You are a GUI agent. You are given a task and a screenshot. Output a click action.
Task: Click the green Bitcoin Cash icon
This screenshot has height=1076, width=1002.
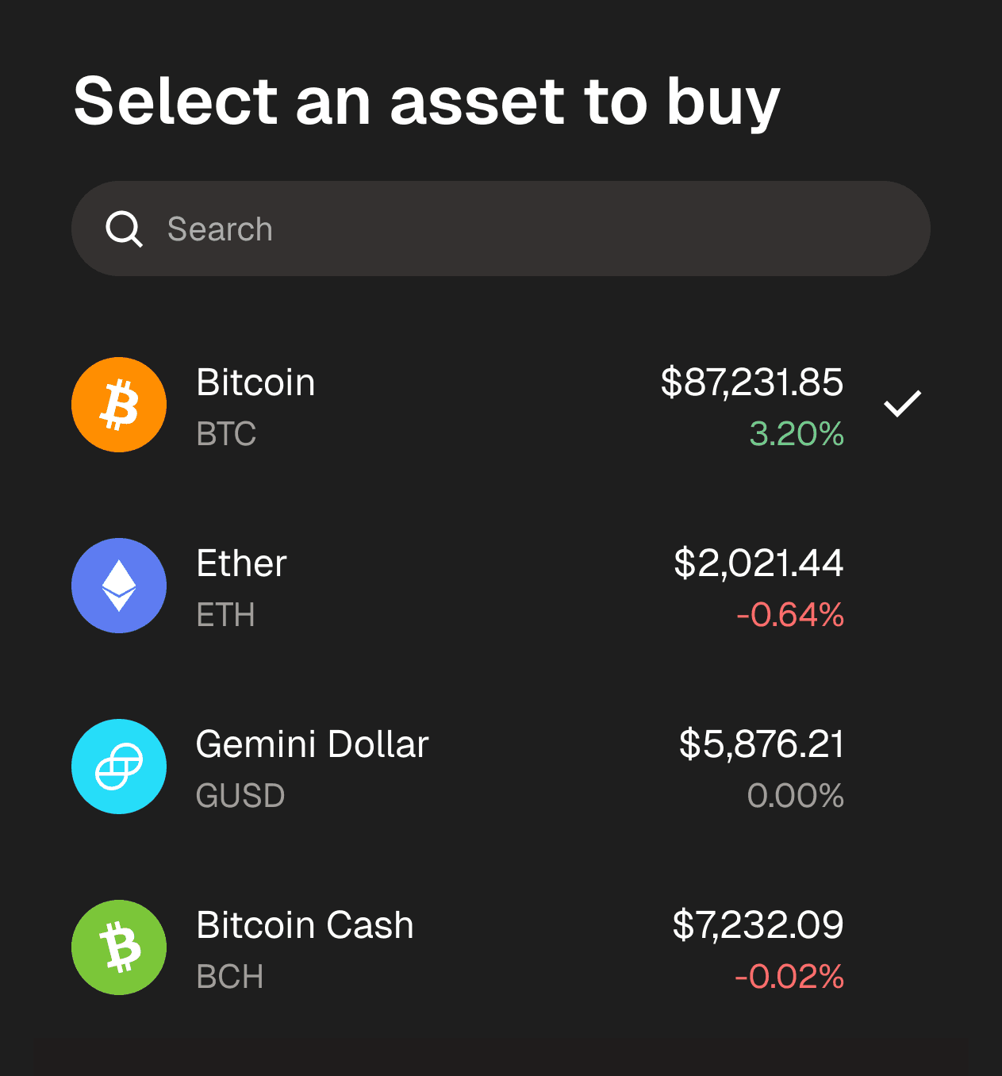click(119, 947)
